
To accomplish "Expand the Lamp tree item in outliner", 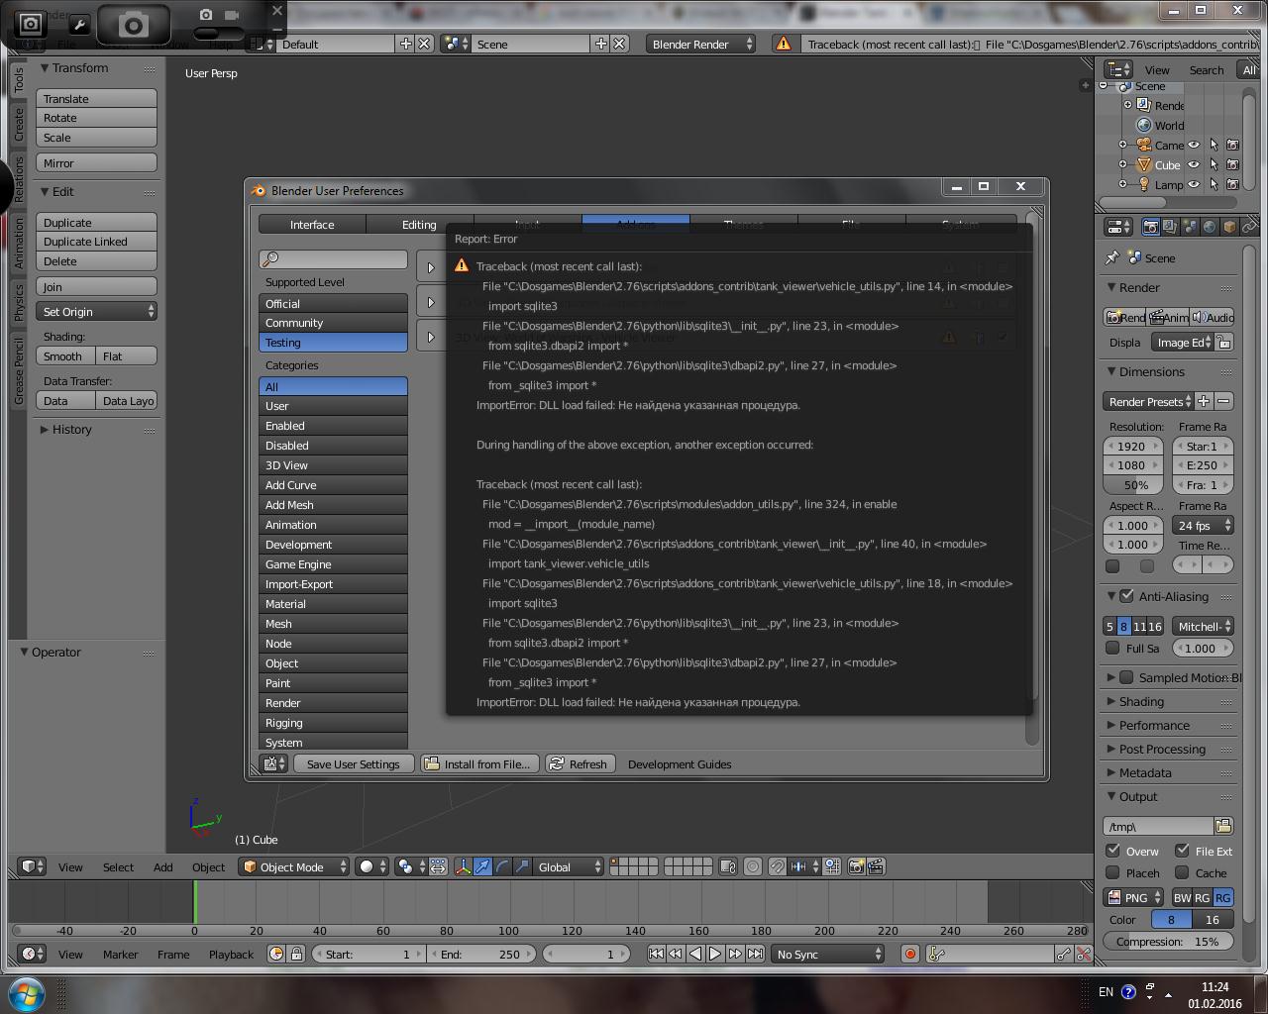I will (x=1122, y=184).
